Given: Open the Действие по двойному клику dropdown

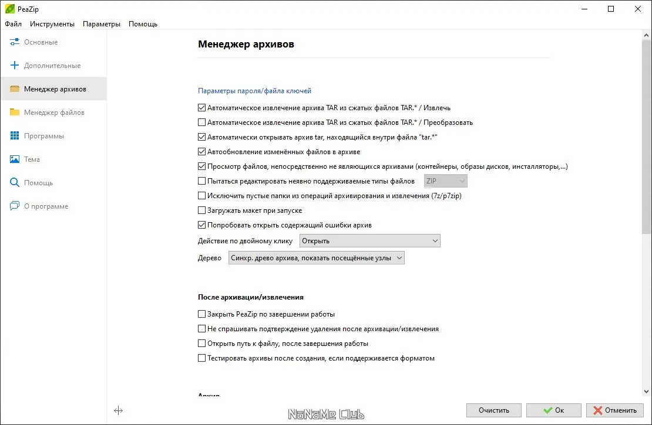Looking at the screenshot, I should (369, 240).
